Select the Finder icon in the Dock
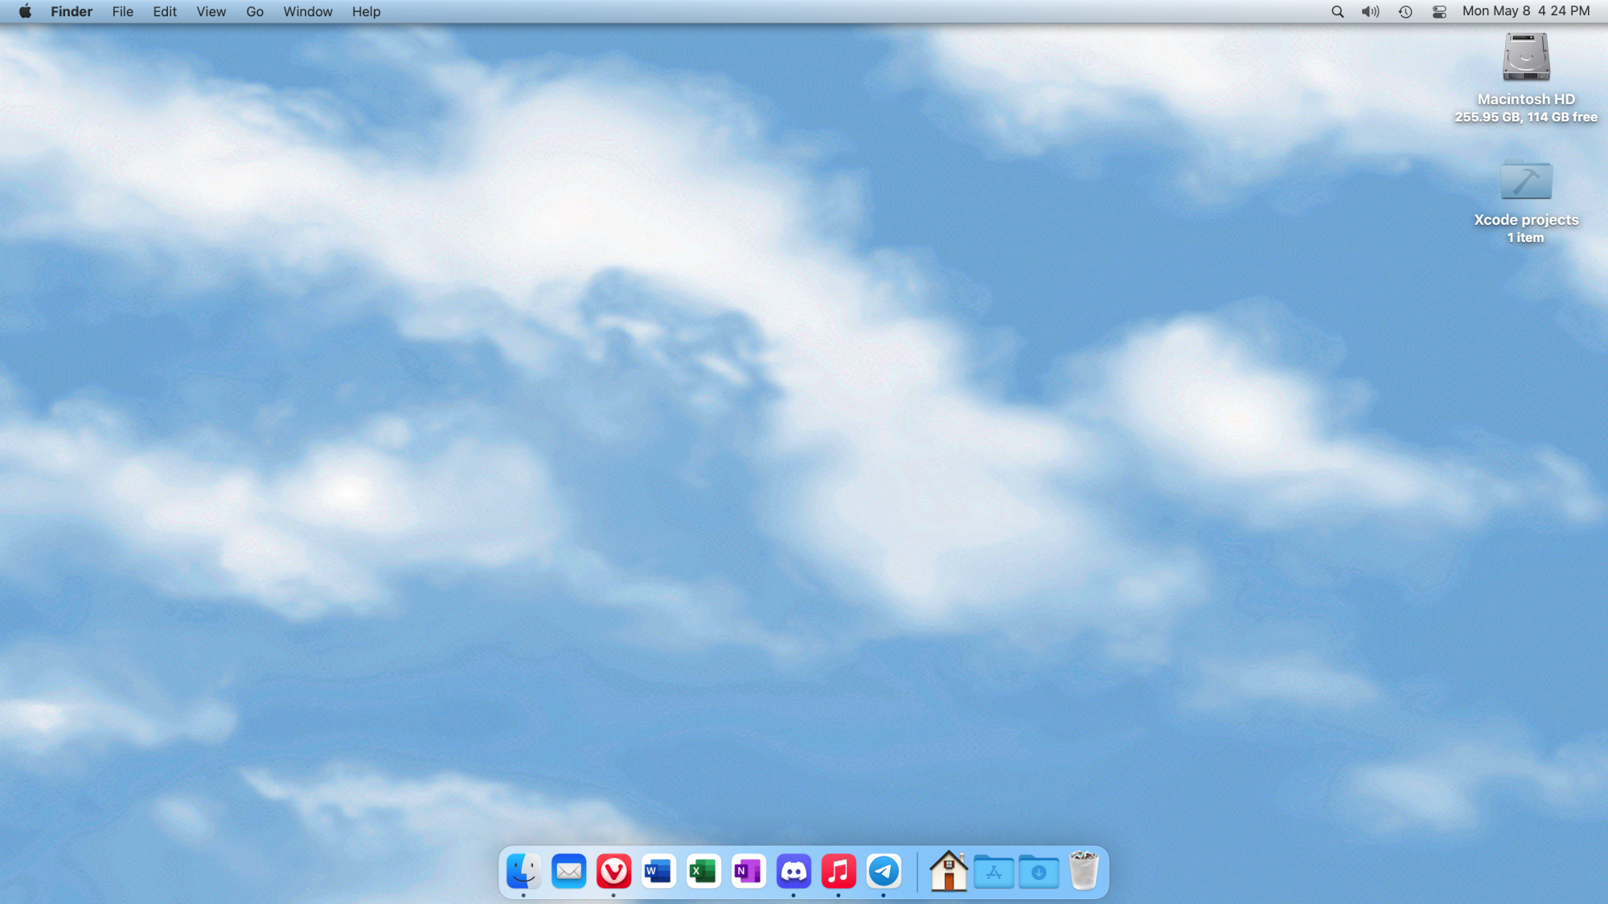Screen dimensions: 1608x904 tap(524, 870)
